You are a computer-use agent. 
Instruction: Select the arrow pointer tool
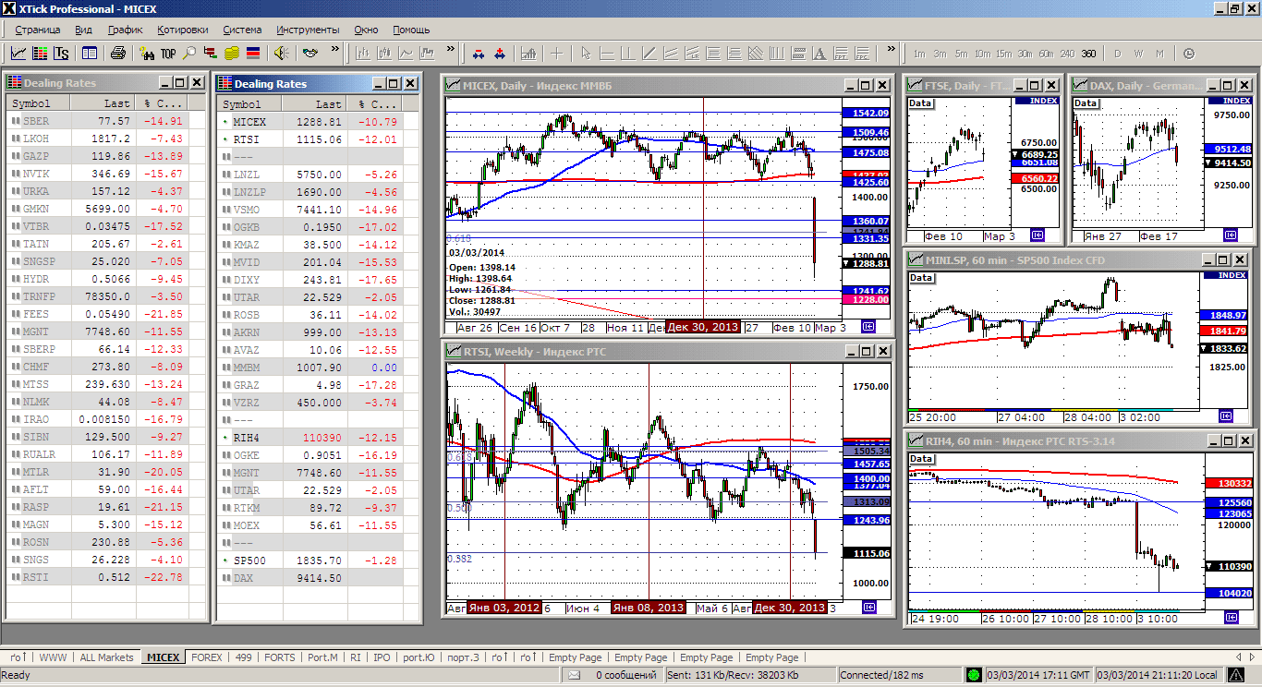coord(586,54)
